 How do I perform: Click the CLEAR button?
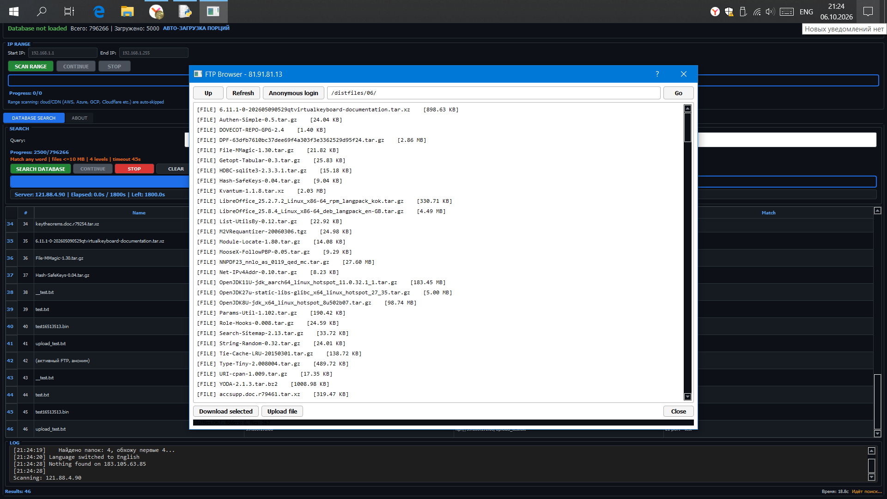pyautogui.click(x=176, y=169)
